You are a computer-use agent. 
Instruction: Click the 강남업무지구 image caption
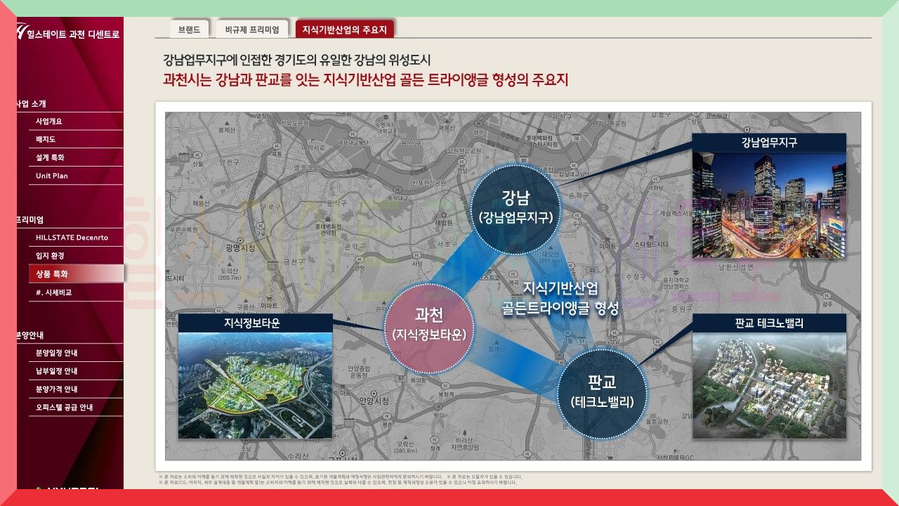point(769,143)
